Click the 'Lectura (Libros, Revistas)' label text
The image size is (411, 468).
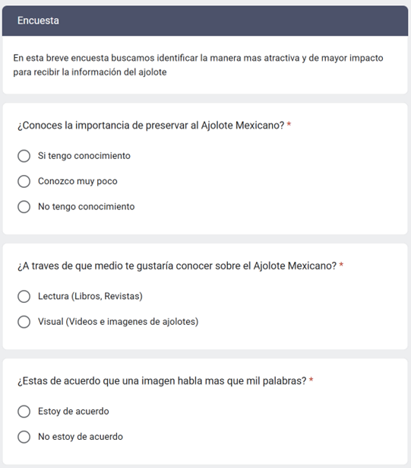pyautogui.click(x=90, y=296)
